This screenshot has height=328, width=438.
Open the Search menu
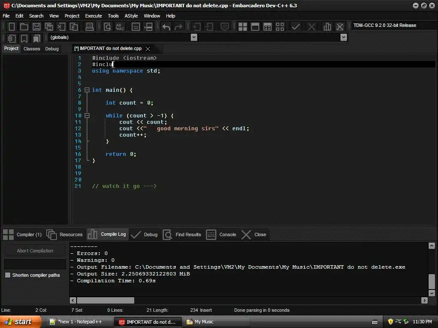[36, 16]
